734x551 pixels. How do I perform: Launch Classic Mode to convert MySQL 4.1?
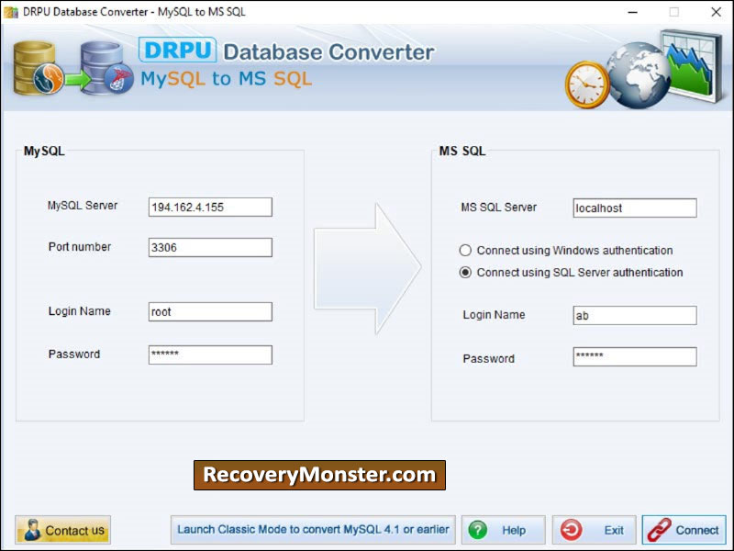pyautogui.click(x=314, y=529)
